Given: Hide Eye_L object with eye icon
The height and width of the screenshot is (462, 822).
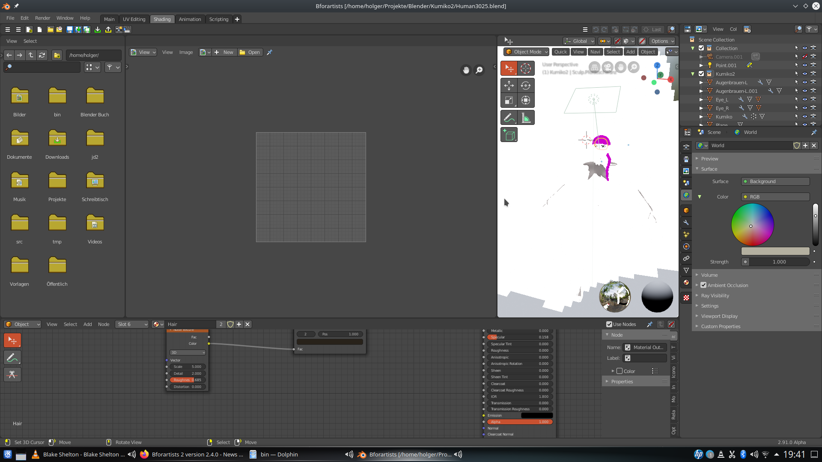Looking at the screenshot, I should [804, 100].
